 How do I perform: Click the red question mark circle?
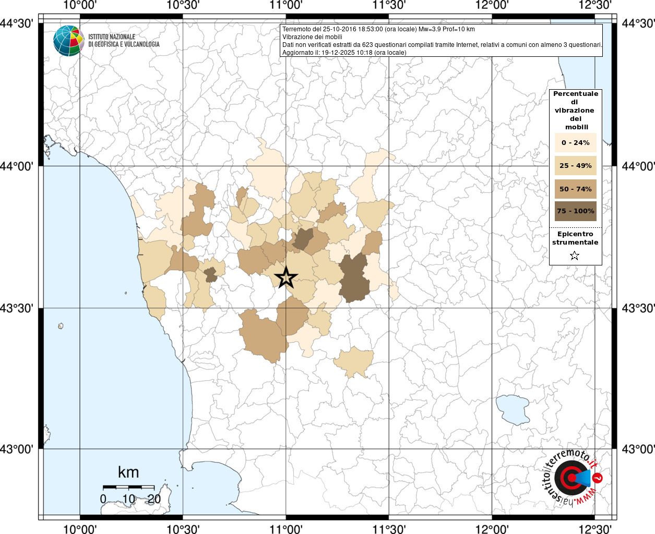[598, 477]
